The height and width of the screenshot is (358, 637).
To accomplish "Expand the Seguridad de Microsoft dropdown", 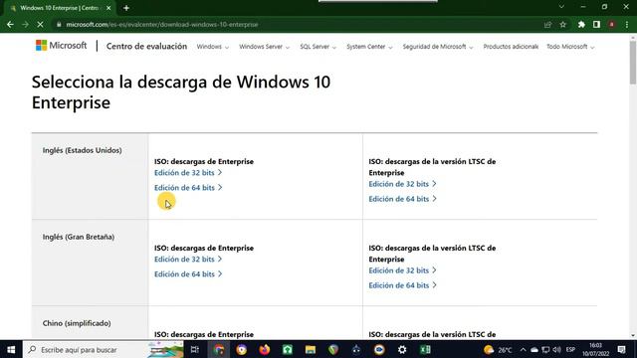I will (438, 47).
